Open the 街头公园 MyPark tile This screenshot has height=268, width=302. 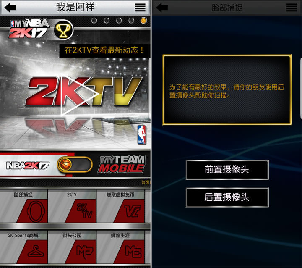pyautogui.click(x=72, y=247)
